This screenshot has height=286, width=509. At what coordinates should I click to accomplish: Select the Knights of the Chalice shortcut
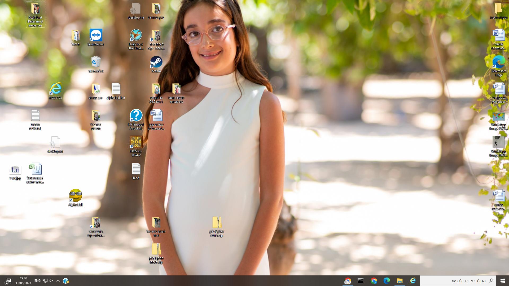point(136,40)
